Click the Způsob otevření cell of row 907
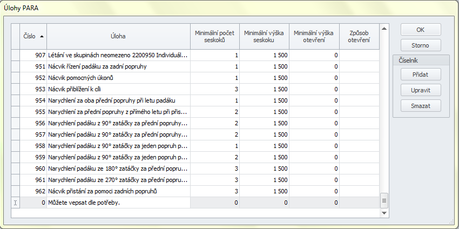Viewport: 459px width, 229px height. click(359, 55)
